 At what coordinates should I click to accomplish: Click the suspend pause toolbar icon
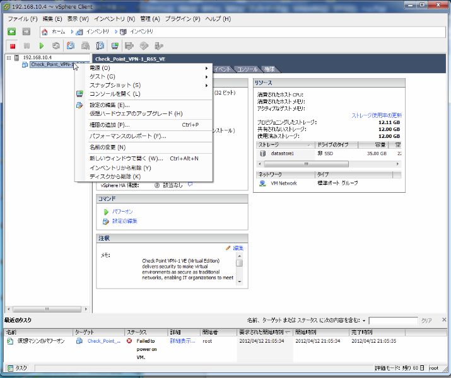pos(26,46)
